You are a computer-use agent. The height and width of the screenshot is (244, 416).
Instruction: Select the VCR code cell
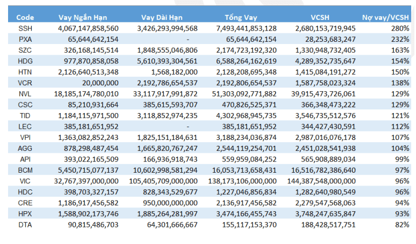point(25,83)
